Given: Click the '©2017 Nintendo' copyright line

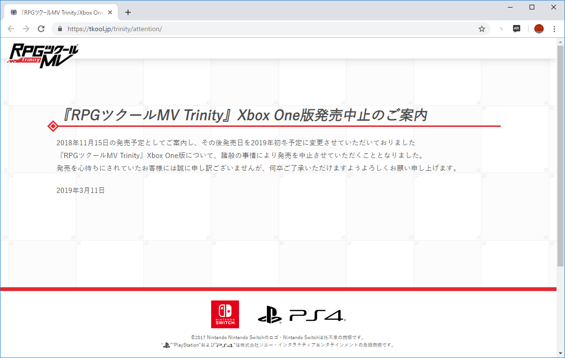Looking at the screenshot, I should pyautogui.click(x=278, y=338).
